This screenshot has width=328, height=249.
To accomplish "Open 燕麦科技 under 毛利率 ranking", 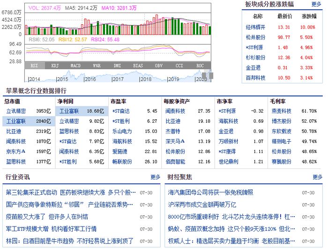I will tap(281, 111).
